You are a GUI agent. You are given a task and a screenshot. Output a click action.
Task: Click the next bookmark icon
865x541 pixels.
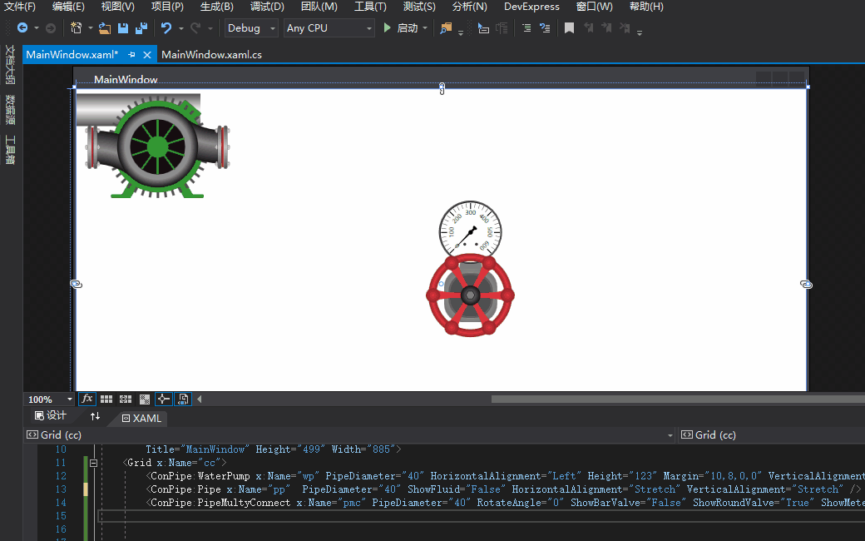(x=606, y=27)
